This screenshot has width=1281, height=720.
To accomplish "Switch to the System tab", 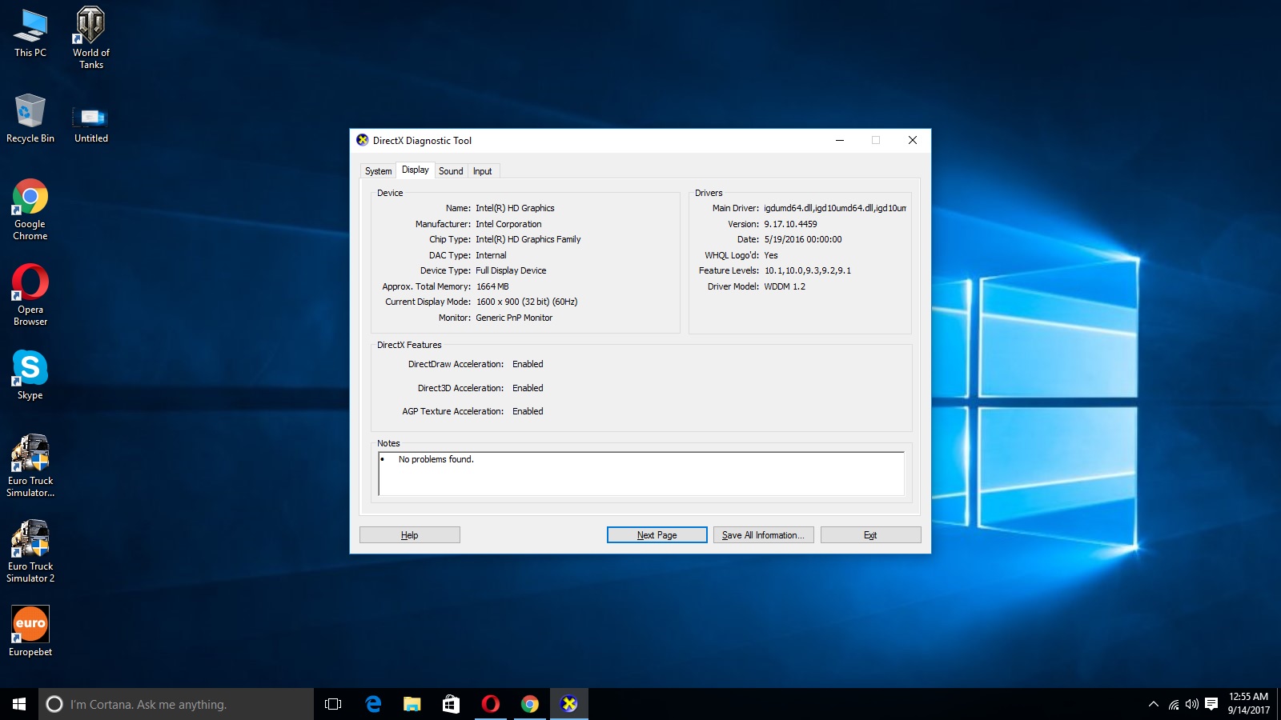I will [378, 171].
